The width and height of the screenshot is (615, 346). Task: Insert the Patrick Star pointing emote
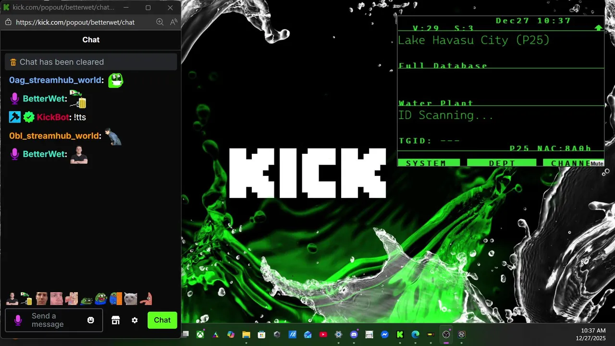146,298
